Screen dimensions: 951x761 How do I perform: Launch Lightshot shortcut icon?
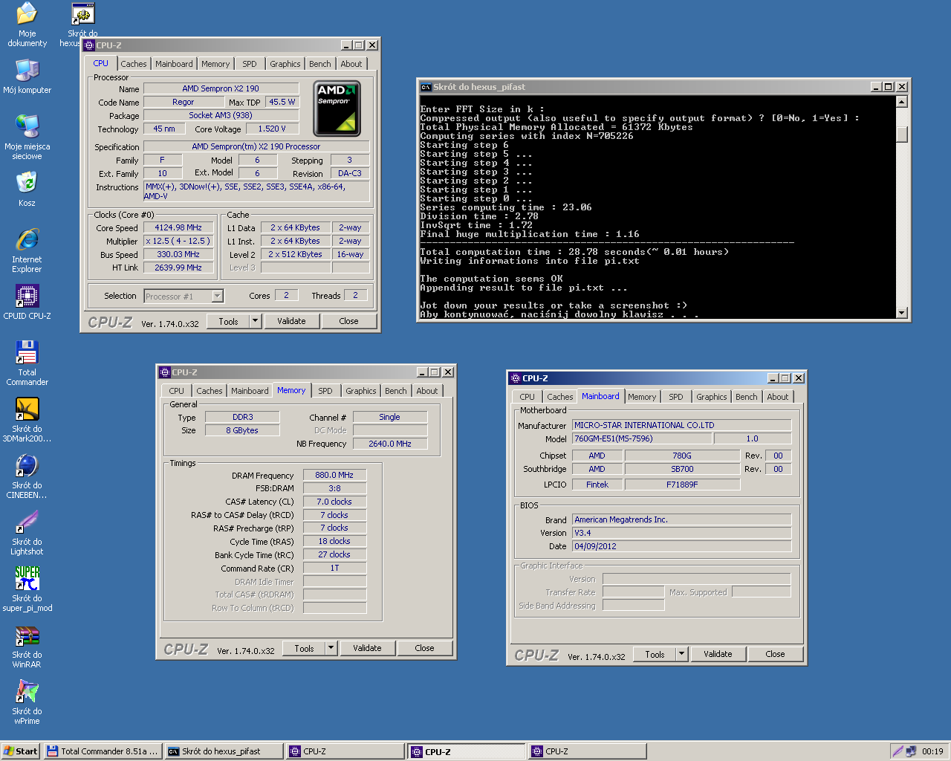[27, 522]
